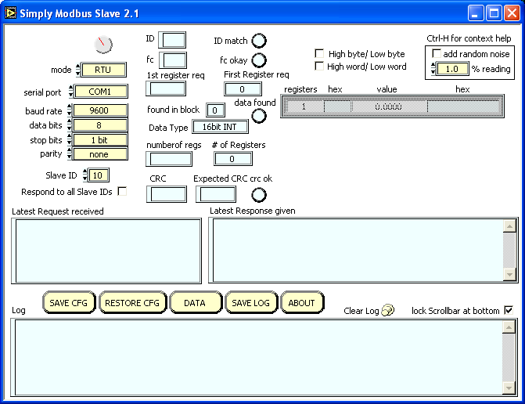
Task: Click the First Register req value field
Action: click(x=243, y=89)
